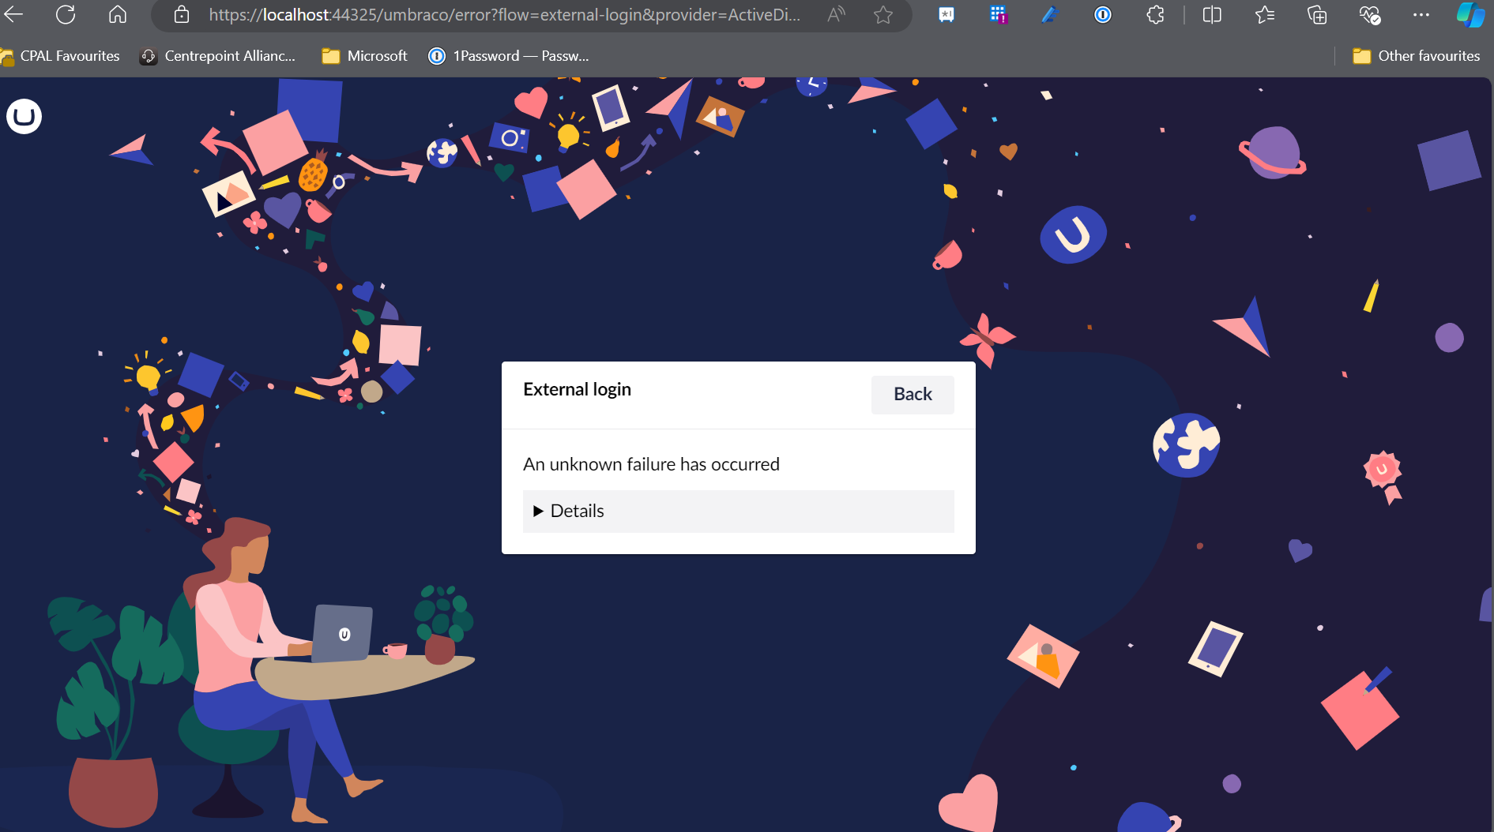
Task: Click the 'An unknown failure has occurred' message
Action: 651,464
